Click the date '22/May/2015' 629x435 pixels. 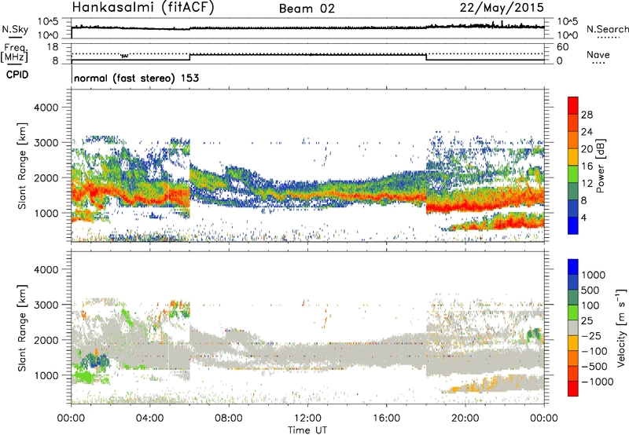pyautogui.click(x=502, y=7)
